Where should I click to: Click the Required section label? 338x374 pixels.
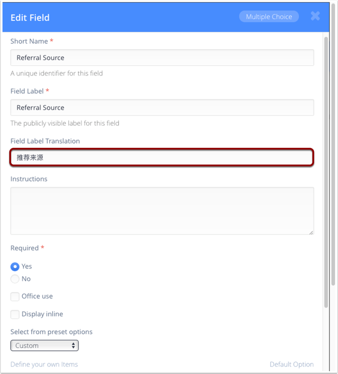pyautogui.click(x=25, y=248)
